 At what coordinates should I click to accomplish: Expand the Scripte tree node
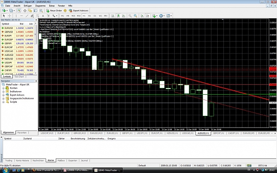click(3, 102)
